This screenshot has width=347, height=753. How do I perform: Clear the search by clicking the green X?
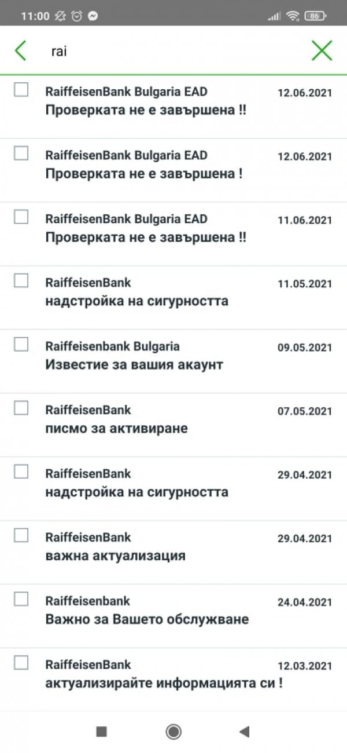click(x=322, y=50)
